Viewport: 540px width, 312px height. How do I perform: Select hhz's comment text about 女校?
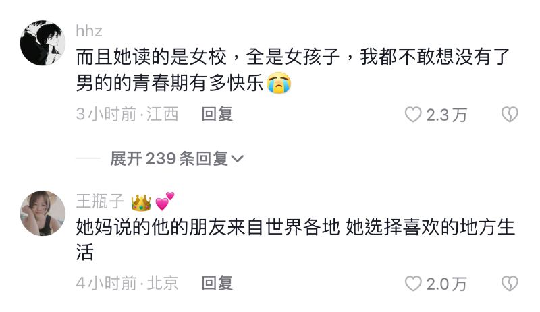click(x=293, y=70)
